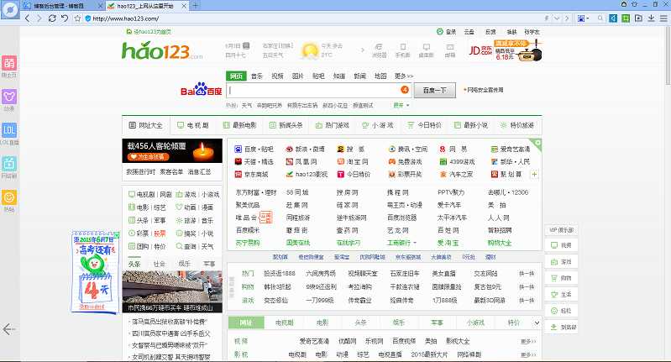The image size is (671, 362).
Task: Open the JD.com advertisement banner
Action: pyautogui.click(x=506, y=50)
